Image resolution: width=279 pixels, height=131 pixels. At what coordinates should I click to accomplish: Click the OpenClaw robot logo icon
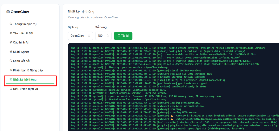(8, 12)
